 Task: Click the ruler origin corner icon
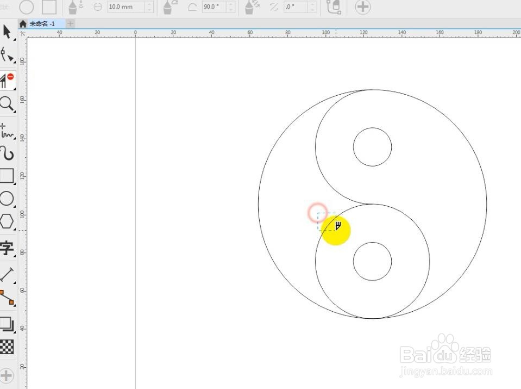pos(23,33)
